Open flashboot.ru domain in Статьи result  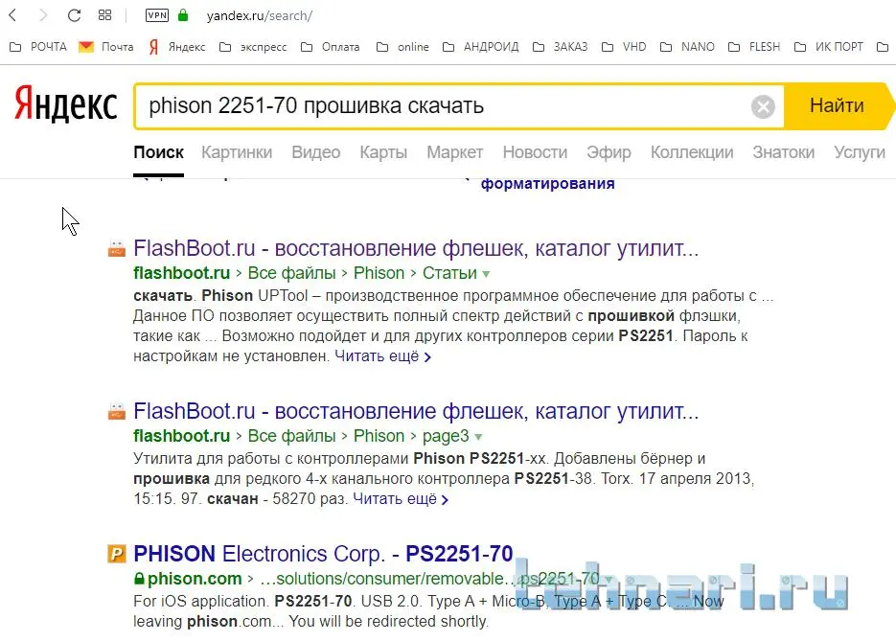(182, 273)
